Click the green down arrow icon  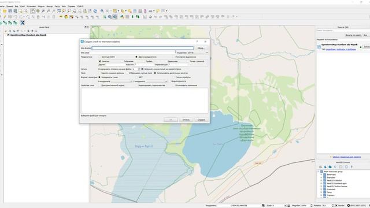coord(132,17)
